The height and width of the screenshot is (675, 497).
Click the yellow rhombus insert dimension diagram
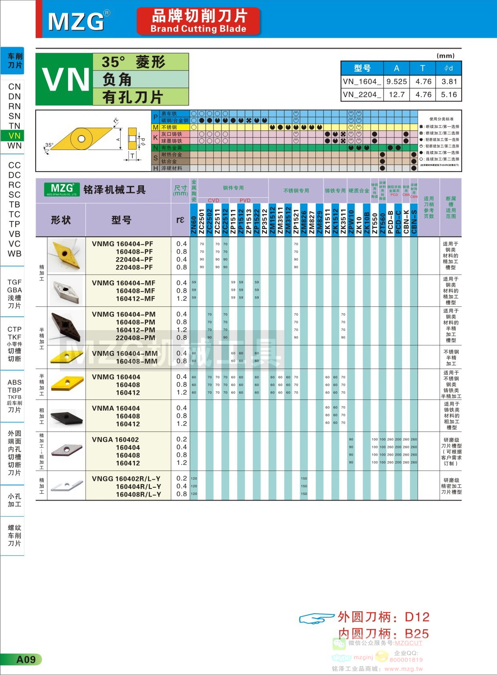(82, 140)
